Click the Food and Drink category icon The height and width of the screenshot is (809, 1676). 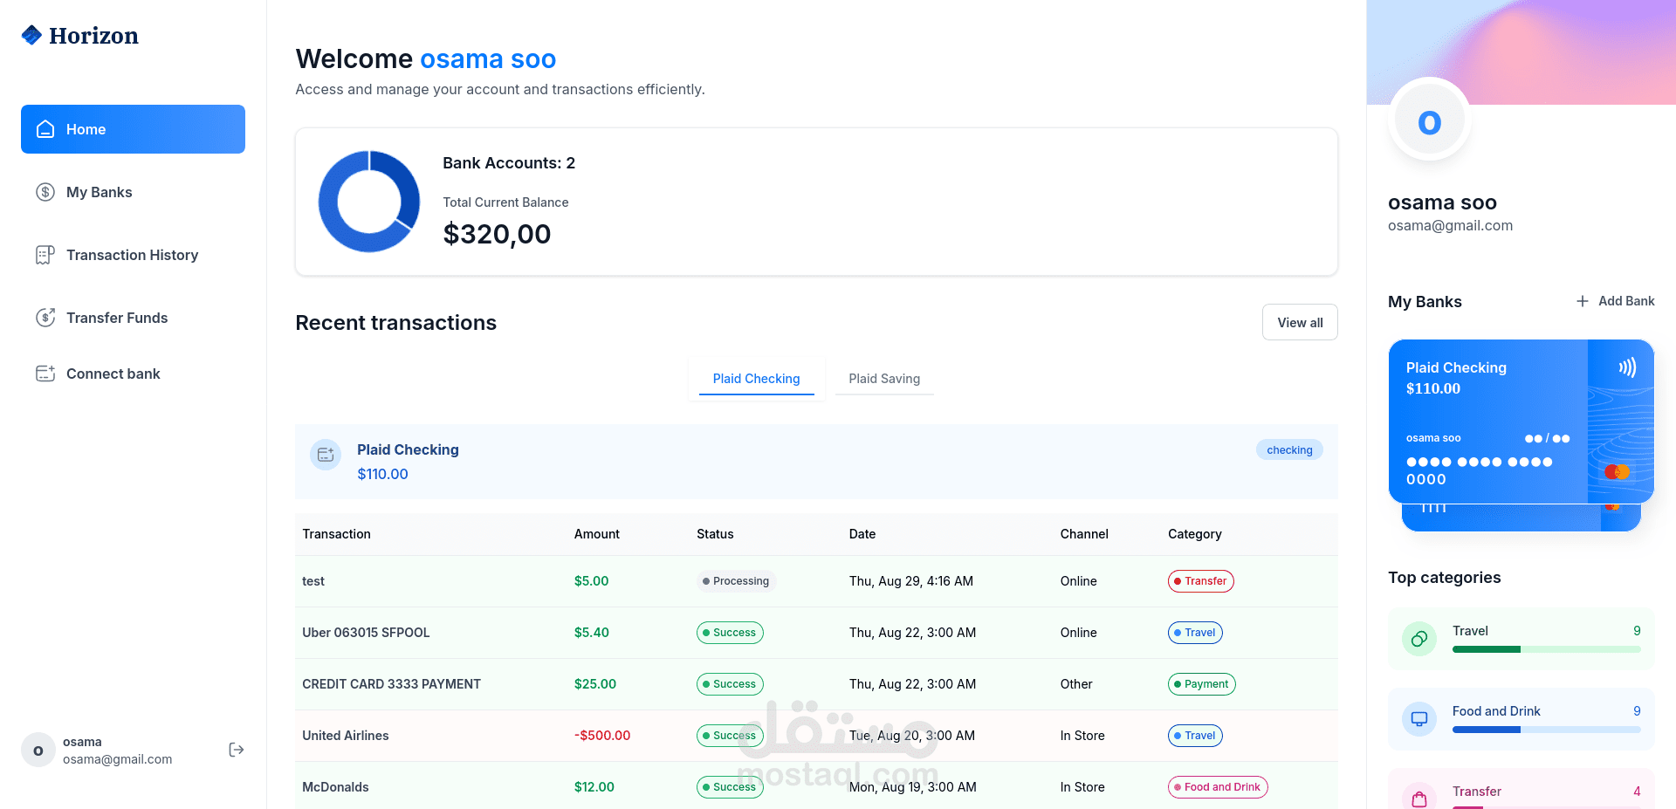coord(1418,719)
